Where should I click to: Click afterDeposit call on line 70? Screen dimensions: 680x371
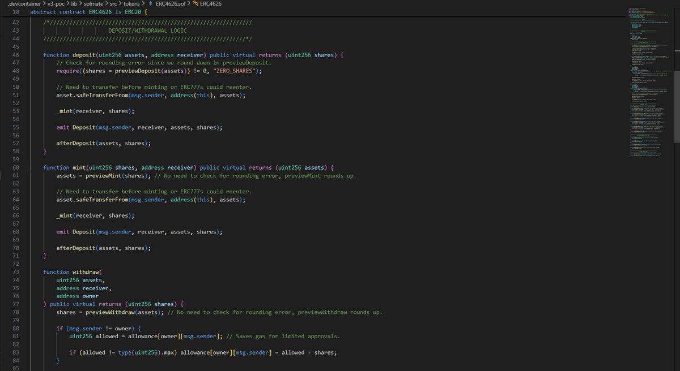click(76, 248)
